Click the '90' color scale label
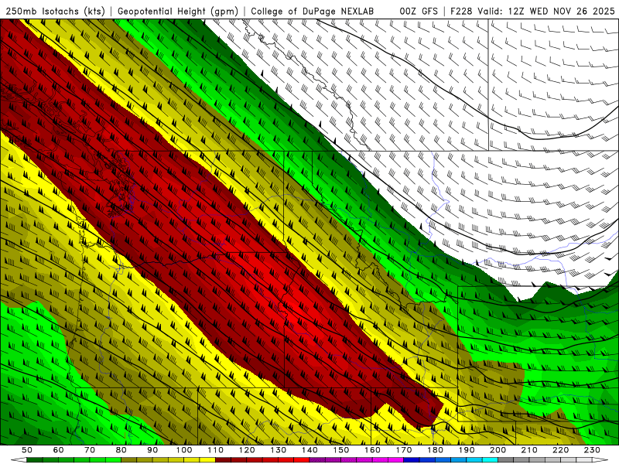The image size is (619, 464). point(152,450)
